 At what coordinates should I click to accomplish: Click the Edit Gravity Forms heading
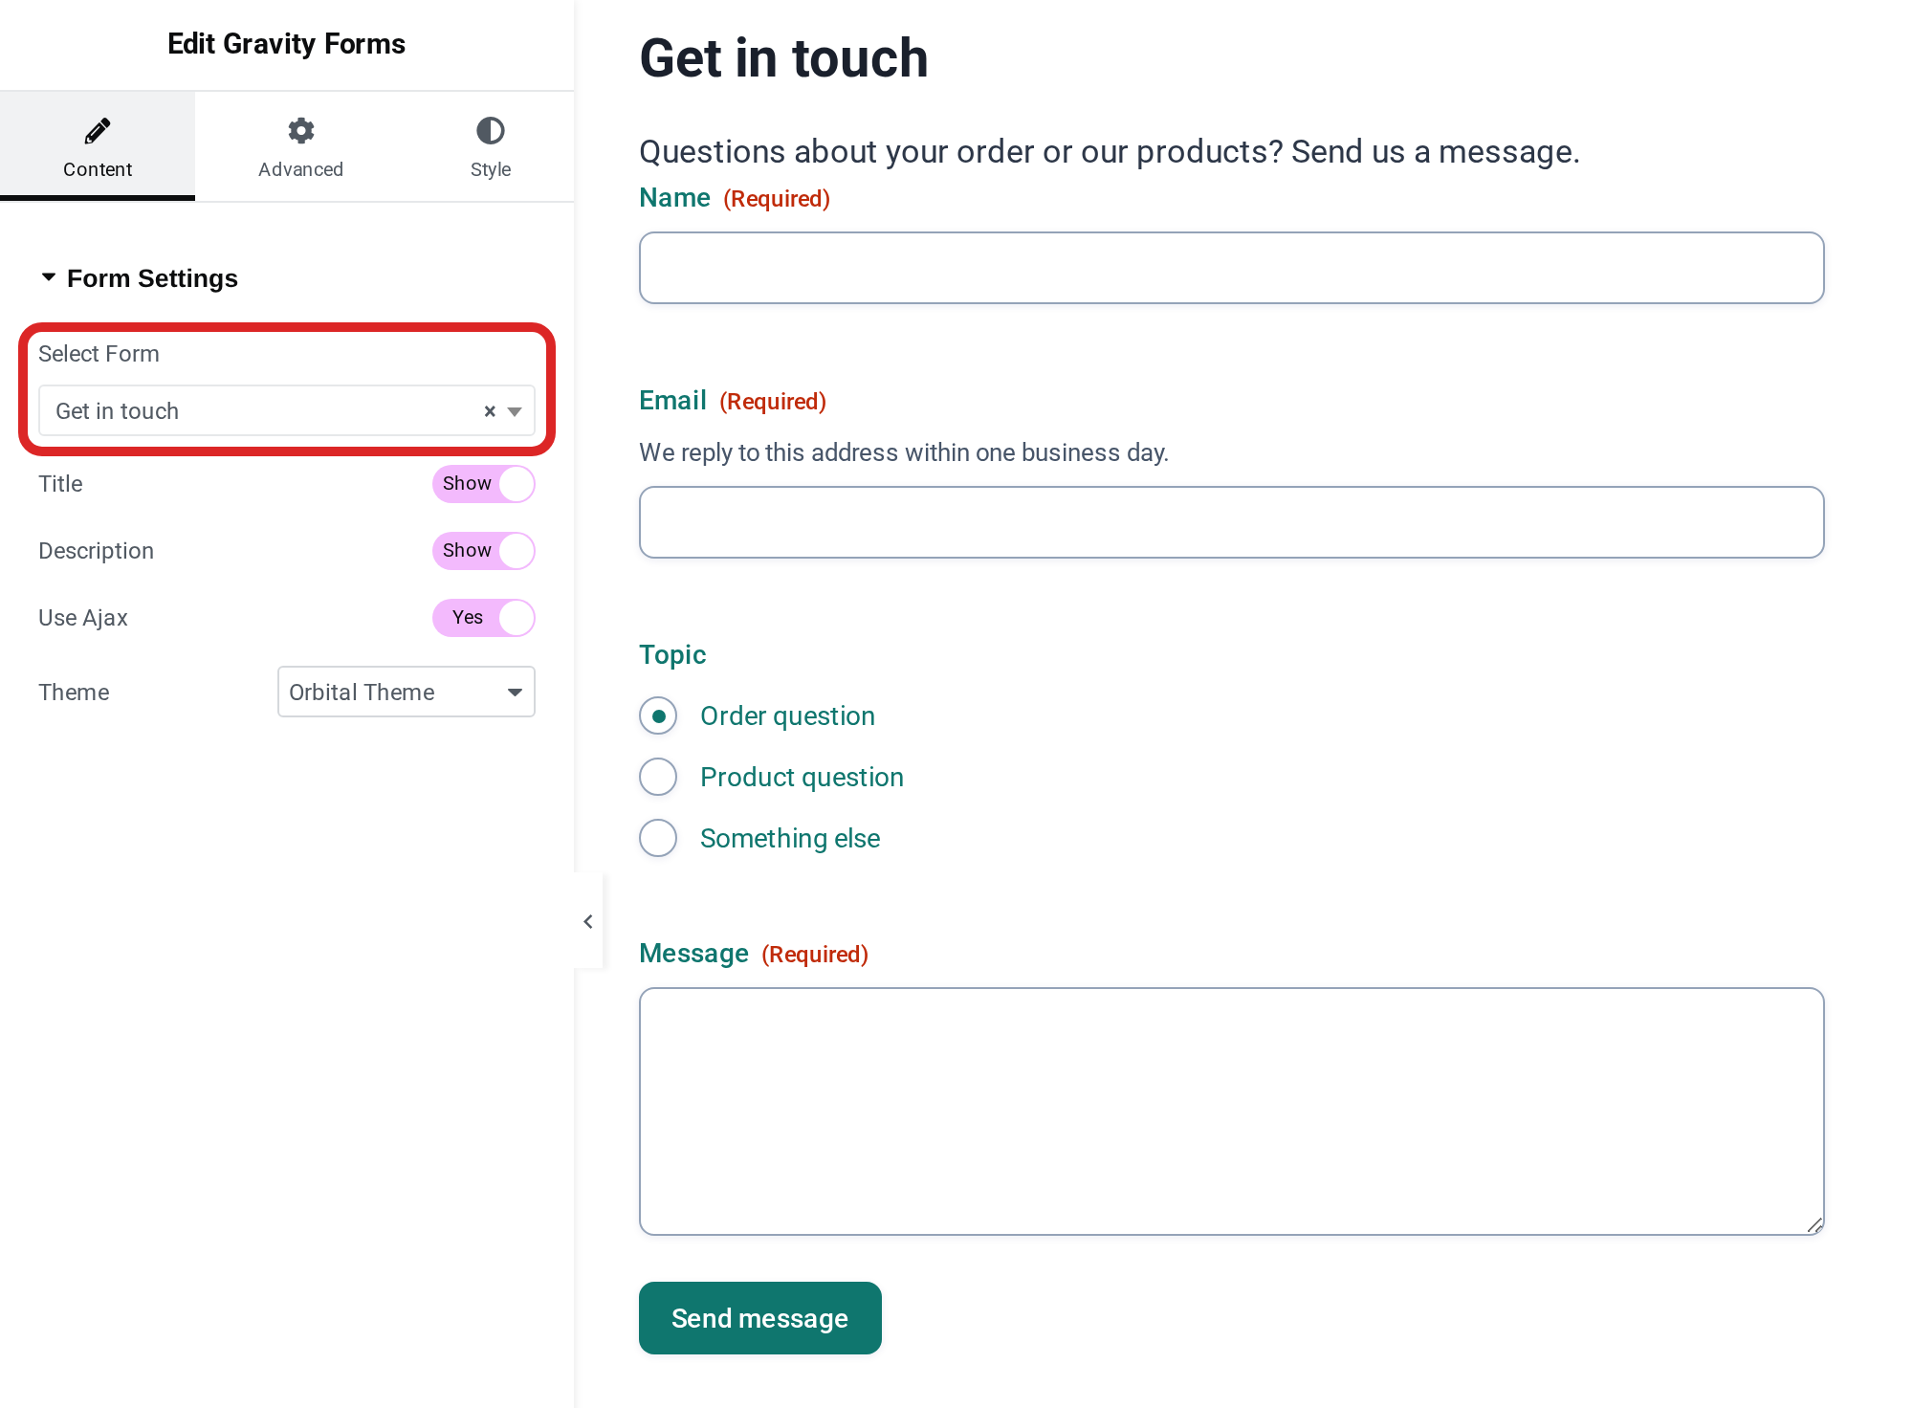pos(286,44)
